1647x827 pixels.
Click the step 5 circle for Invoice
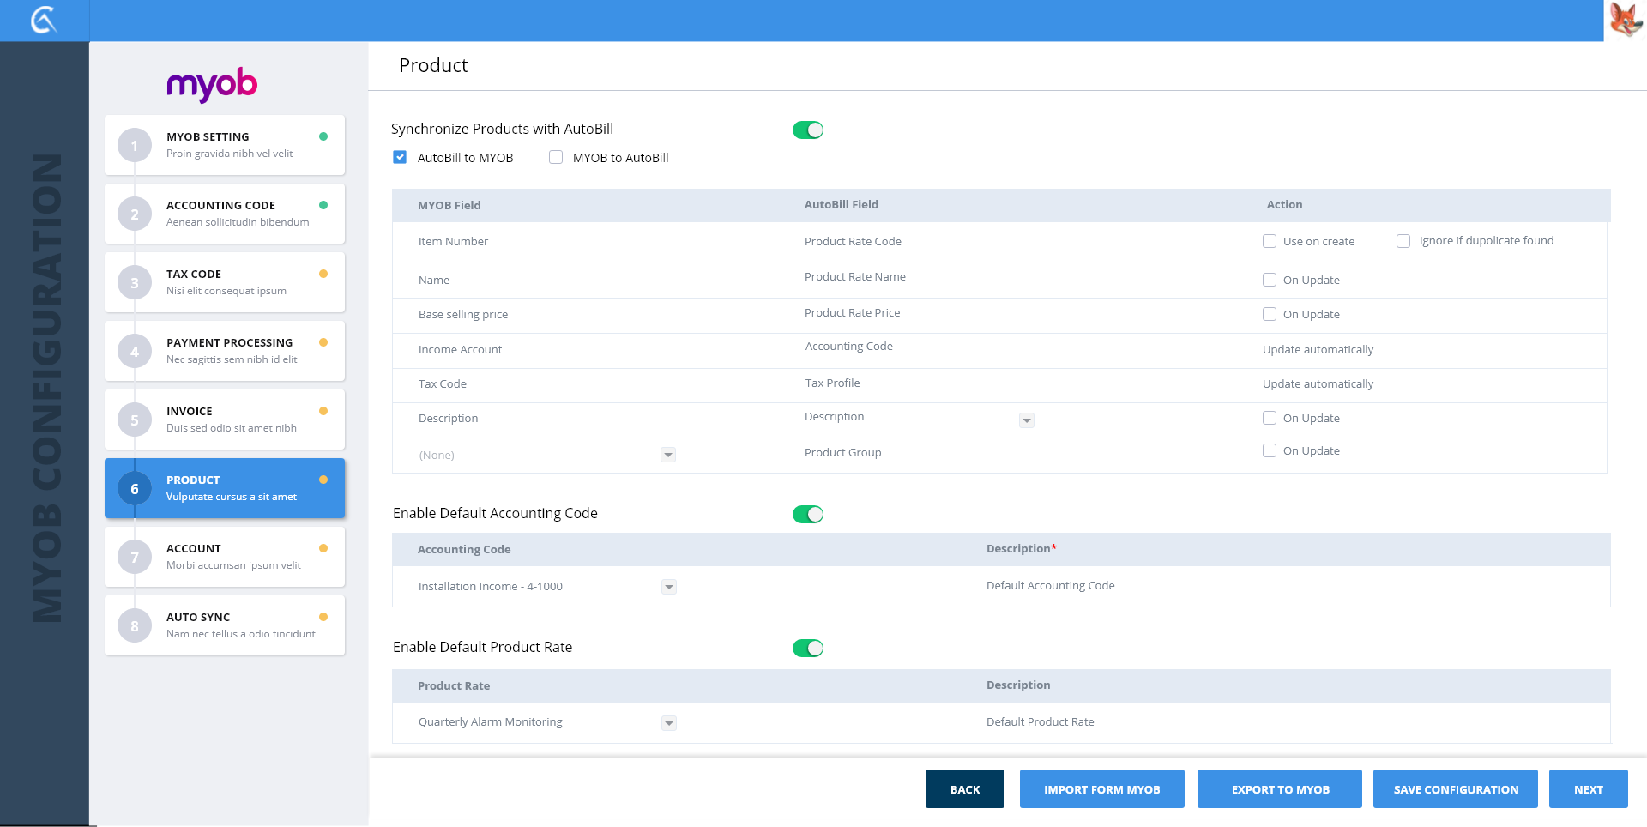click(135, 420)
